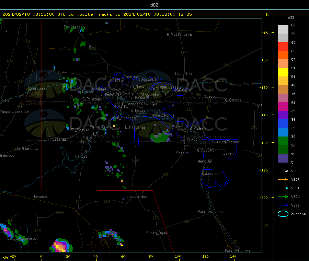Image resolution: width=309 pixels, height=261 pixels.
Task: Click the El_Desvio map label
Action: click(x=80, y=130)
